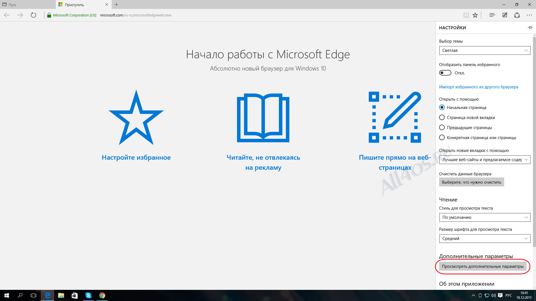
Task: Add page to favorites star icon
Action: 475,15
